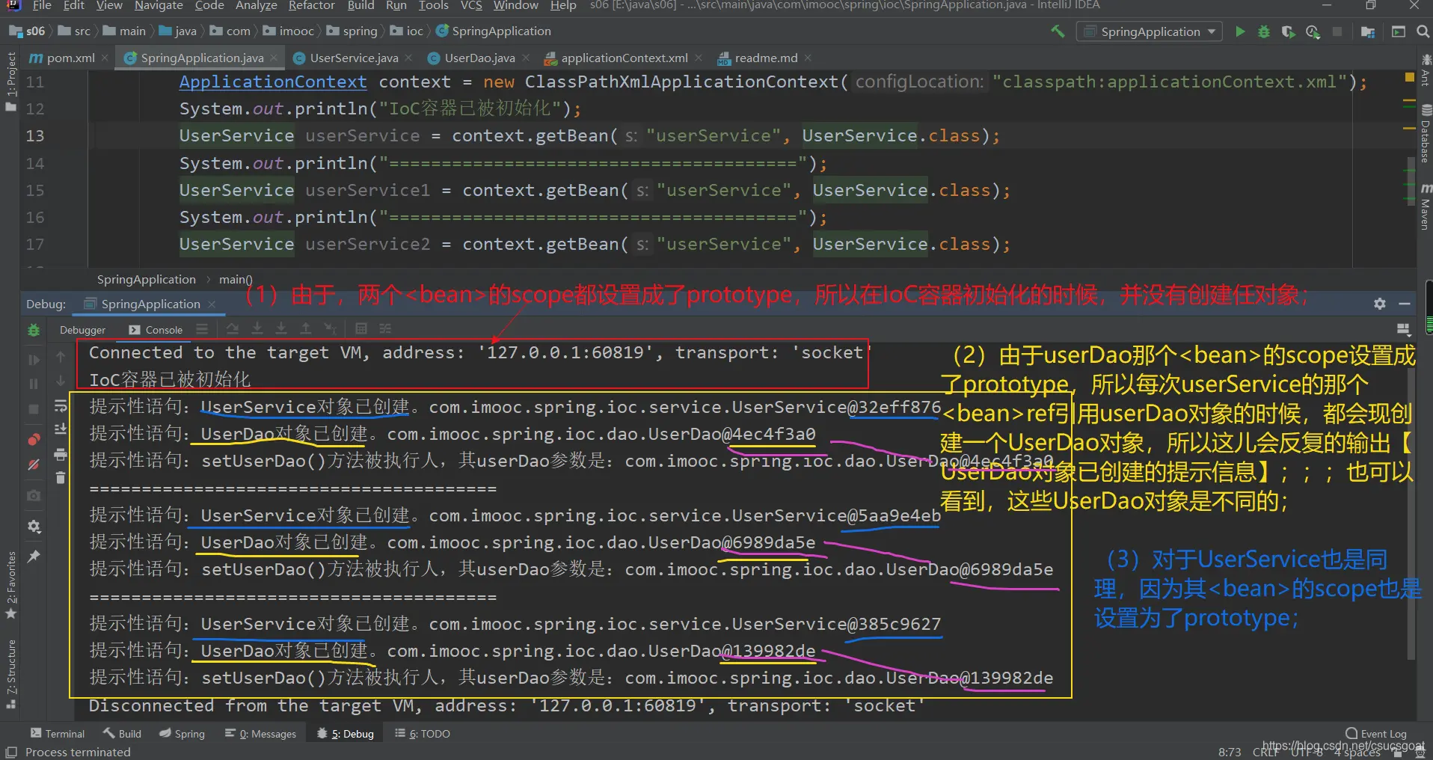The image size is (1433, 760).
Task: Open Search Everywhere magnifier icon
Action: point(1423,31)
